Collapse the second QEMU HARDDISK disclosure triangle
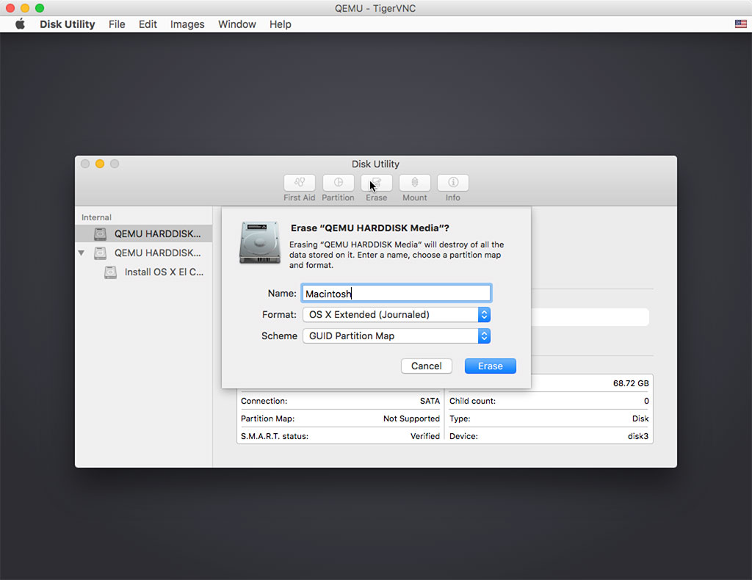 [81, 253]
